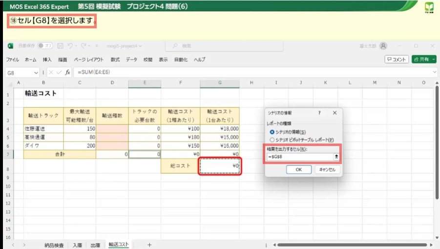Image resolution: width=440 pixels, height=249 pixels.
Task: Select cell G8 with ¥0 total cost
Action: click(220, 166)
